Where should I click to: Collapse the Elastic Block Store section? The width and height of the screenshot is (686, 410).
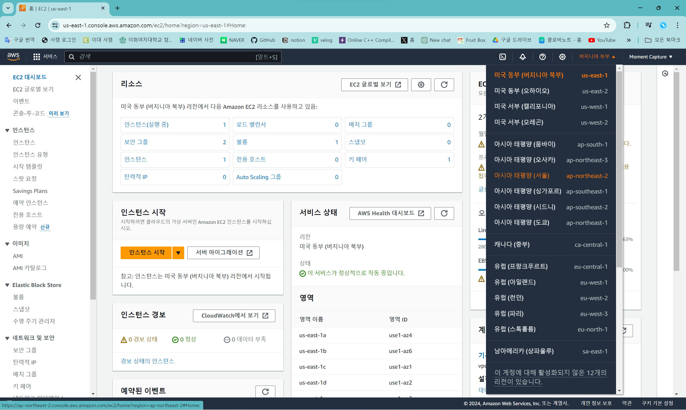8,285
